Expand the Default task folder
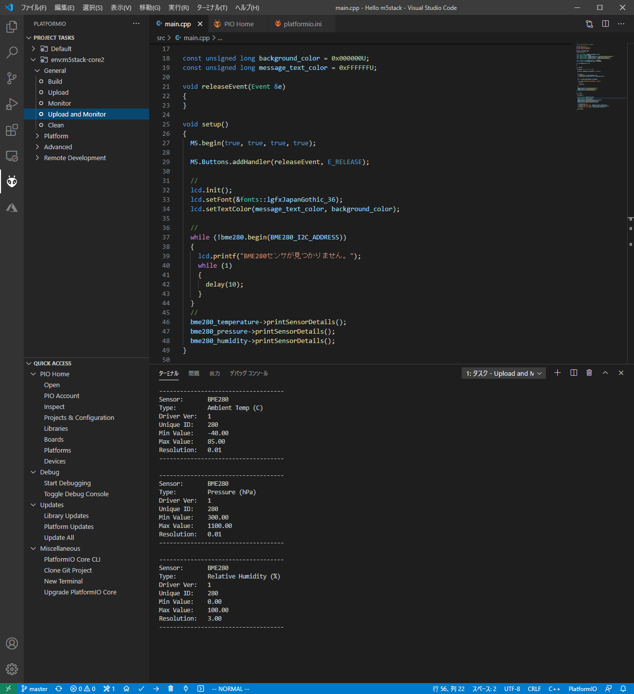The height and width of the screenshot is (694, 634). pos(33,49)
